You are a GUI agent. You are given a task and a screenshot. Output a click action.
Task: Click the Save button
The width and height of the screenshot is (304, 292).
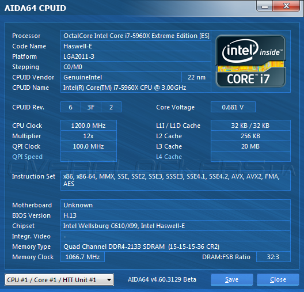231,279
